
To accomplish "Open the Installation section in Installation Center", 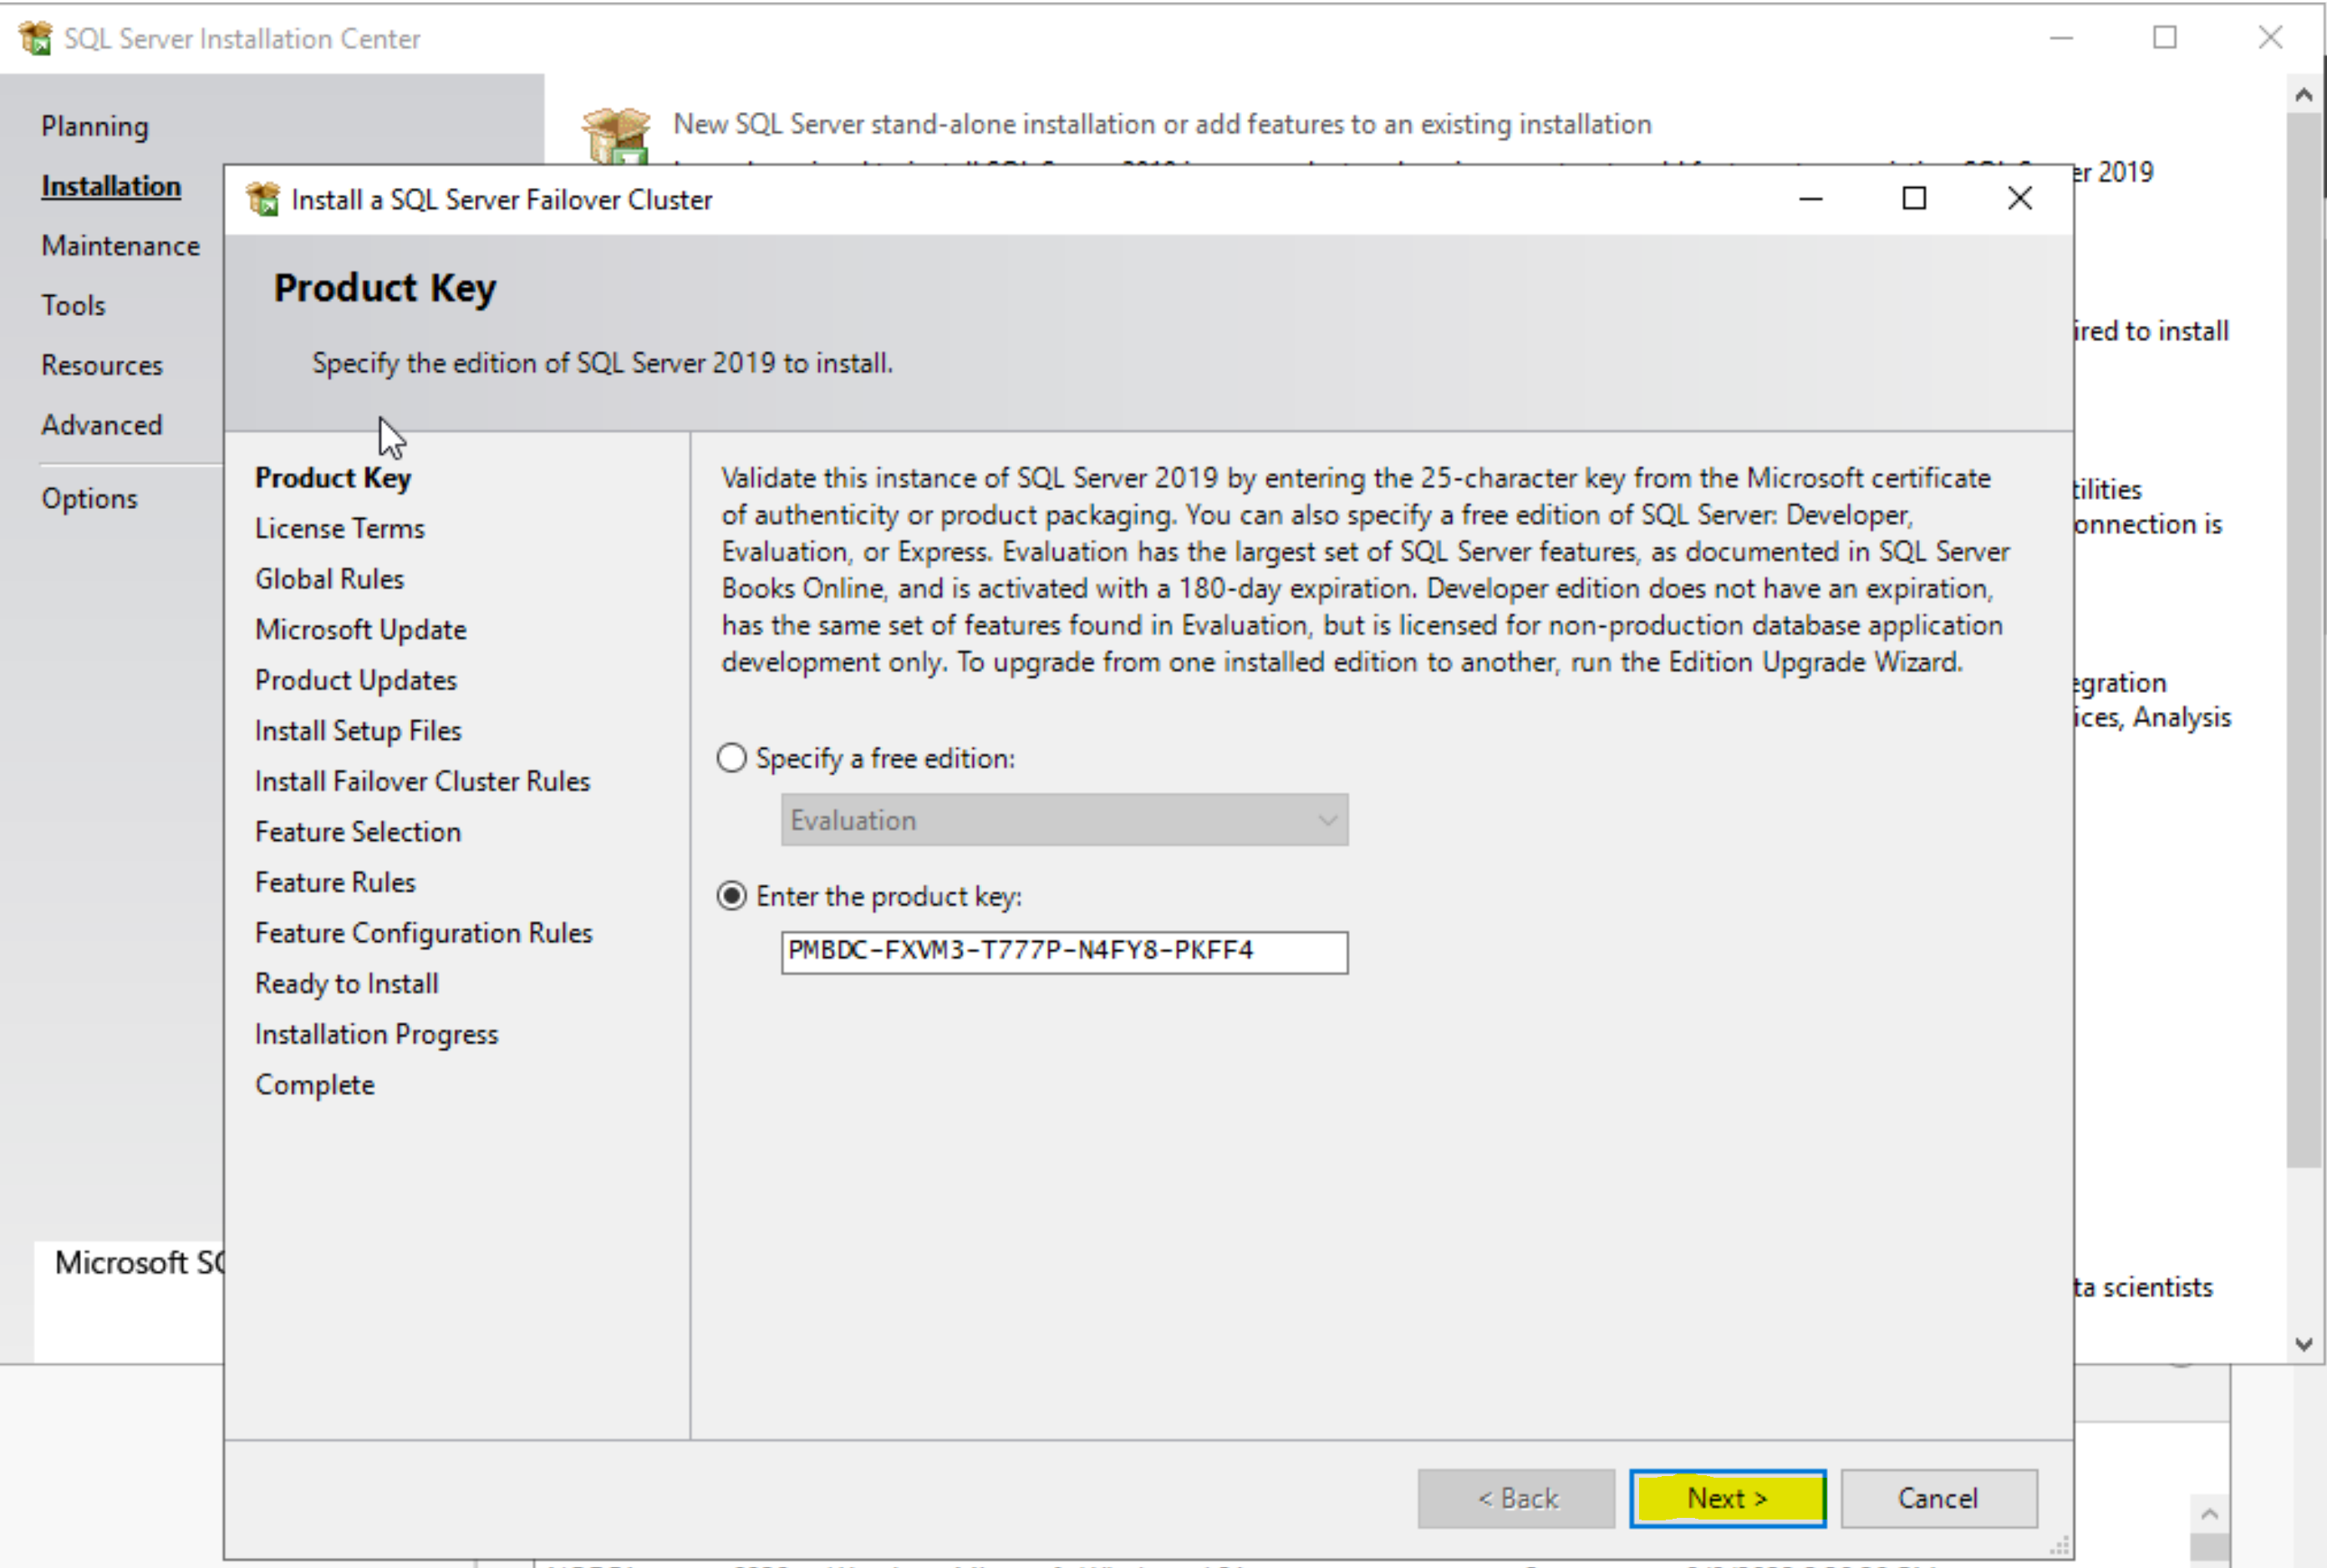I will tap(111, 186).
